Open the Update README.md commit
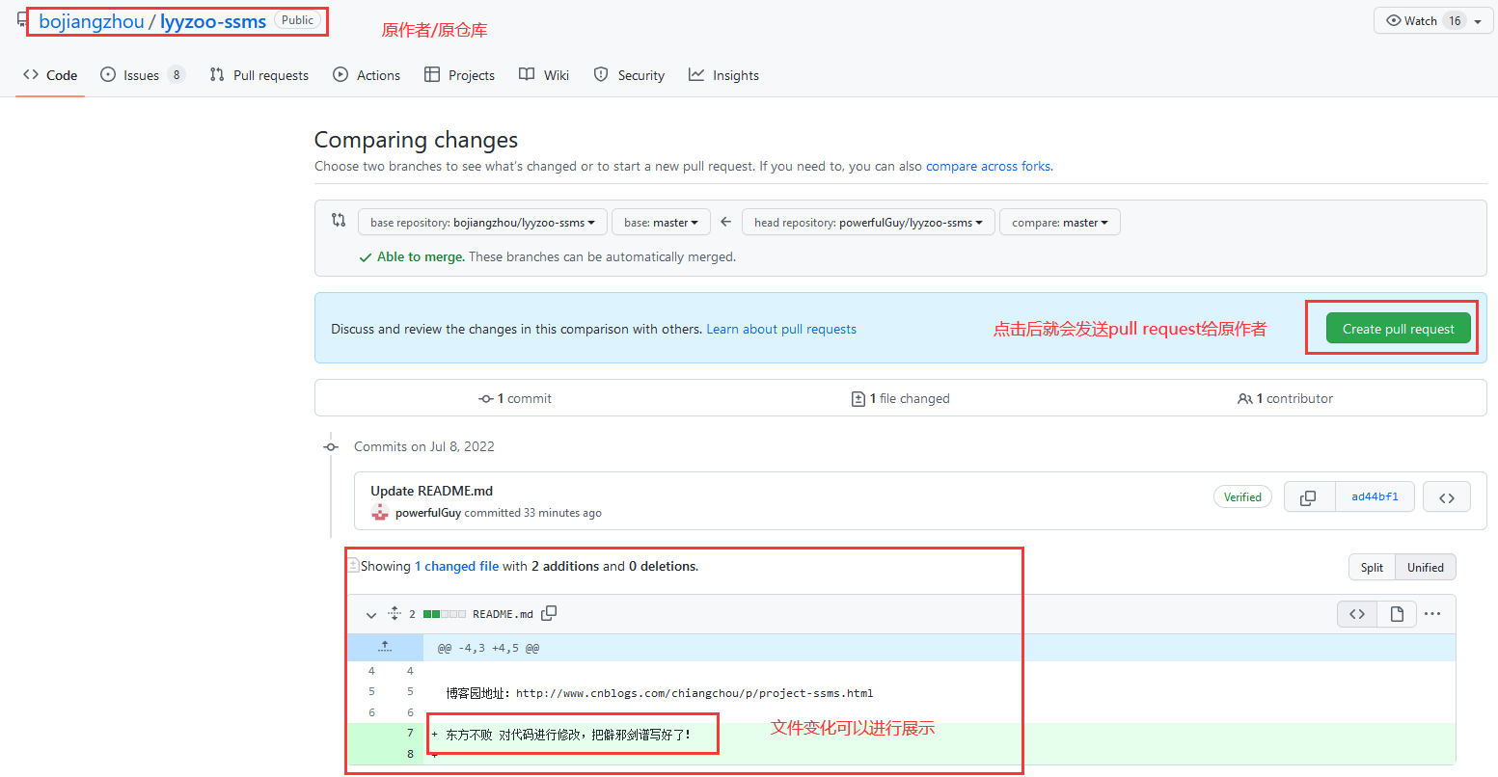This screenshot has width=1498, height=777. tap(431, 491)
